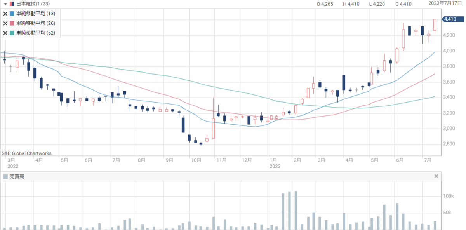Click the 2,800 price axis label
The width and height of the screenshot is (466, 230).
(x=450, y=144)
